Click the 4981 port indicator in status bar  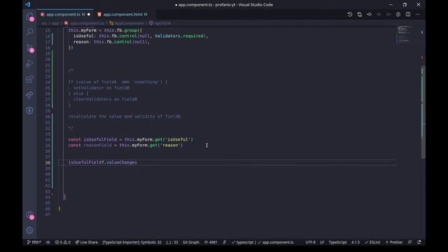click(211, 242)
